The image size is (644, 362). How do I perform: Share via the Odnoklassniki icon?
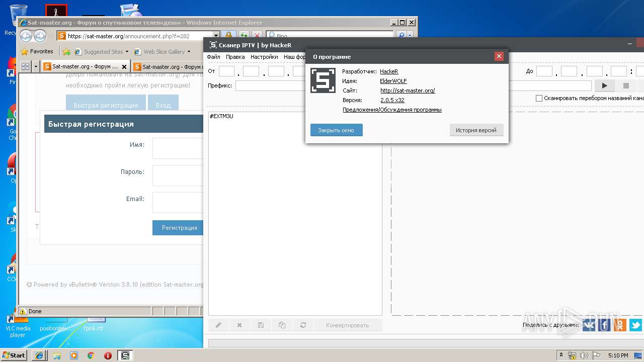[x=620, y=325]
